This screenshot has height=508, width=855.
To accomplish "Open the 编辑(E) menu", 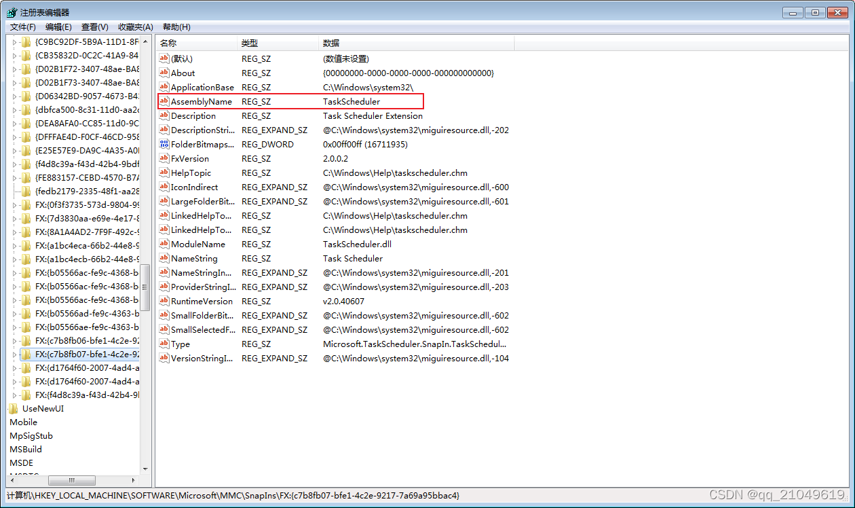I will click(x=58, y=27).
